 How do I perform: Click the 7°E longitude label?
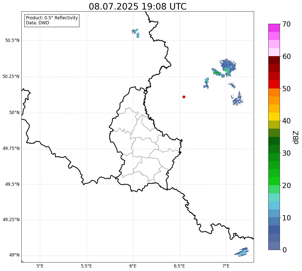point(226,266)
